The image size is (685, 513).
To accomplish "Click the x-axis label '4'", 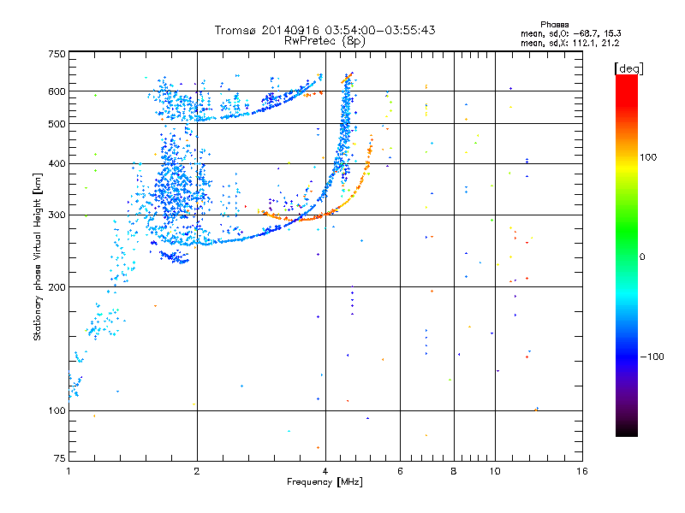I will click(x=325, y=471).
